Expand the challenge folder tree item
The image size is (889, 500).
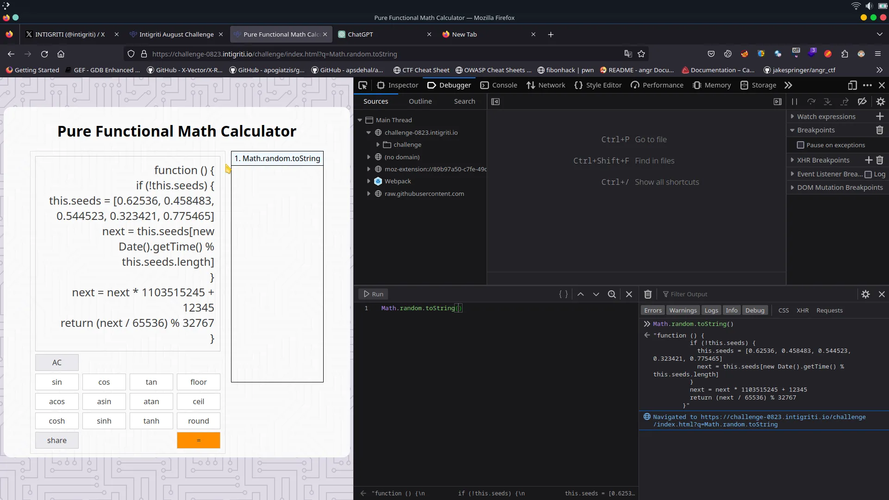378,145
